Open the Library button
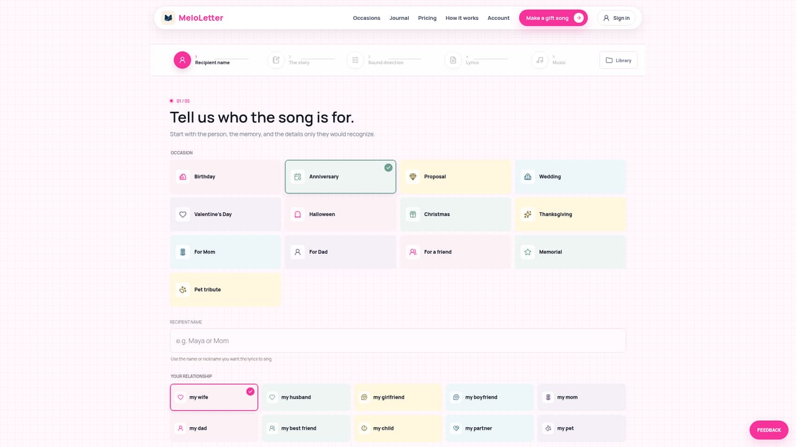 click(x=618, y=60)
